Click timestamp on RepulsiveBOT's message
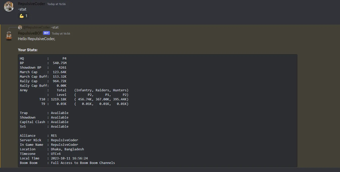The height and width of the screenshot is (172, 340). click(x=61, y=34)
